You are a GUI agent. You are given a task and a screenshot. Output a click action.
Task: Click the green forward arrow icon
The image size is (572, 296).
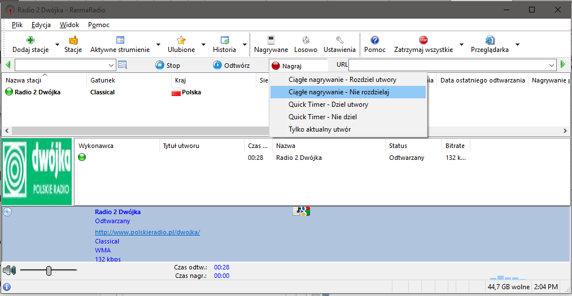563,64
